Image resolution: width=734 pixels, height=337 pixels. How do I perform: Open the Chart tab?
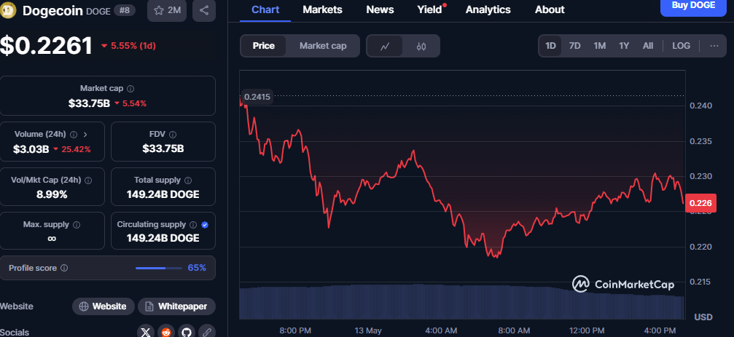[x=265, y=9]
